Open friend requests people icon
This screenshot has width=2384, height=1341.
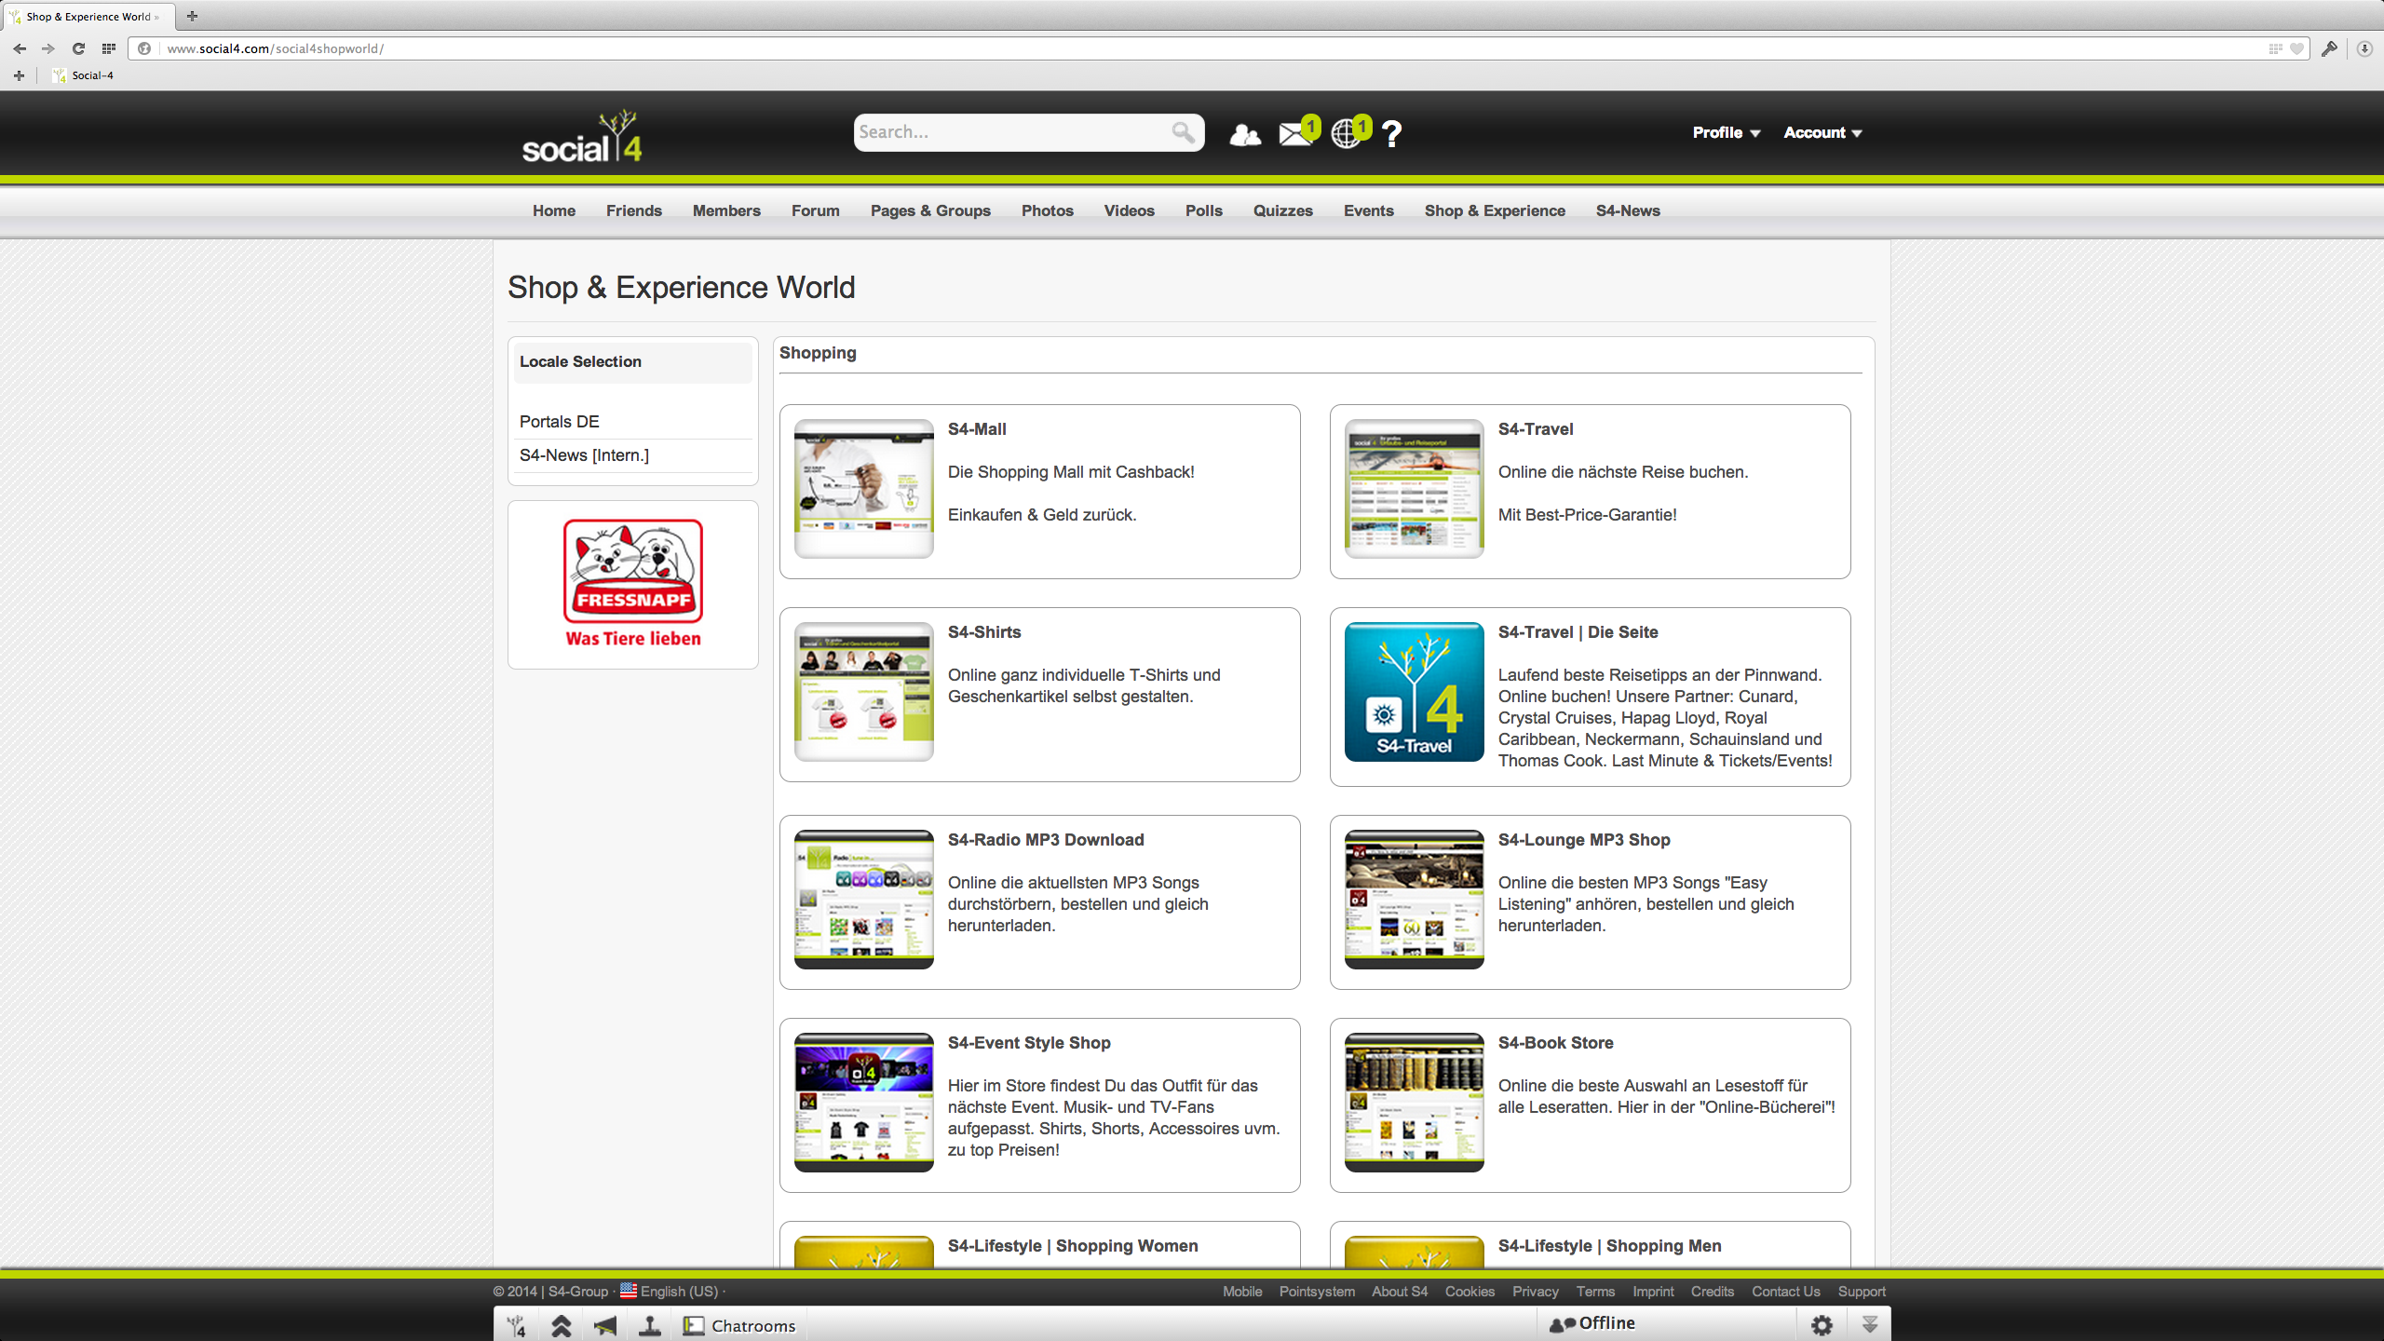click(x=1245, y=135)
